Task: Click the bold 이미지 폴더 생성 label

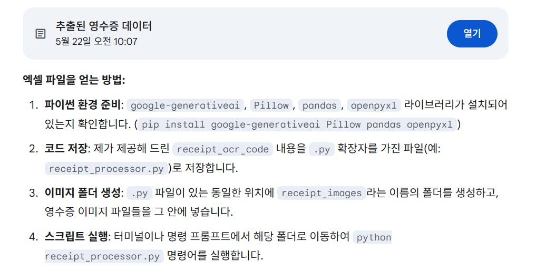Action: (82, 192)
